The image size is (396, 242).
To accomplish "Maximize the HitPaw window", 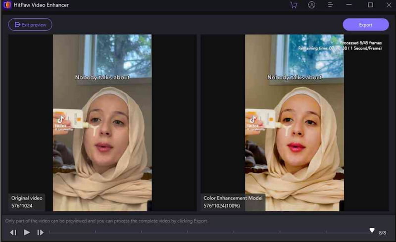I will click(x=370, y=5).
